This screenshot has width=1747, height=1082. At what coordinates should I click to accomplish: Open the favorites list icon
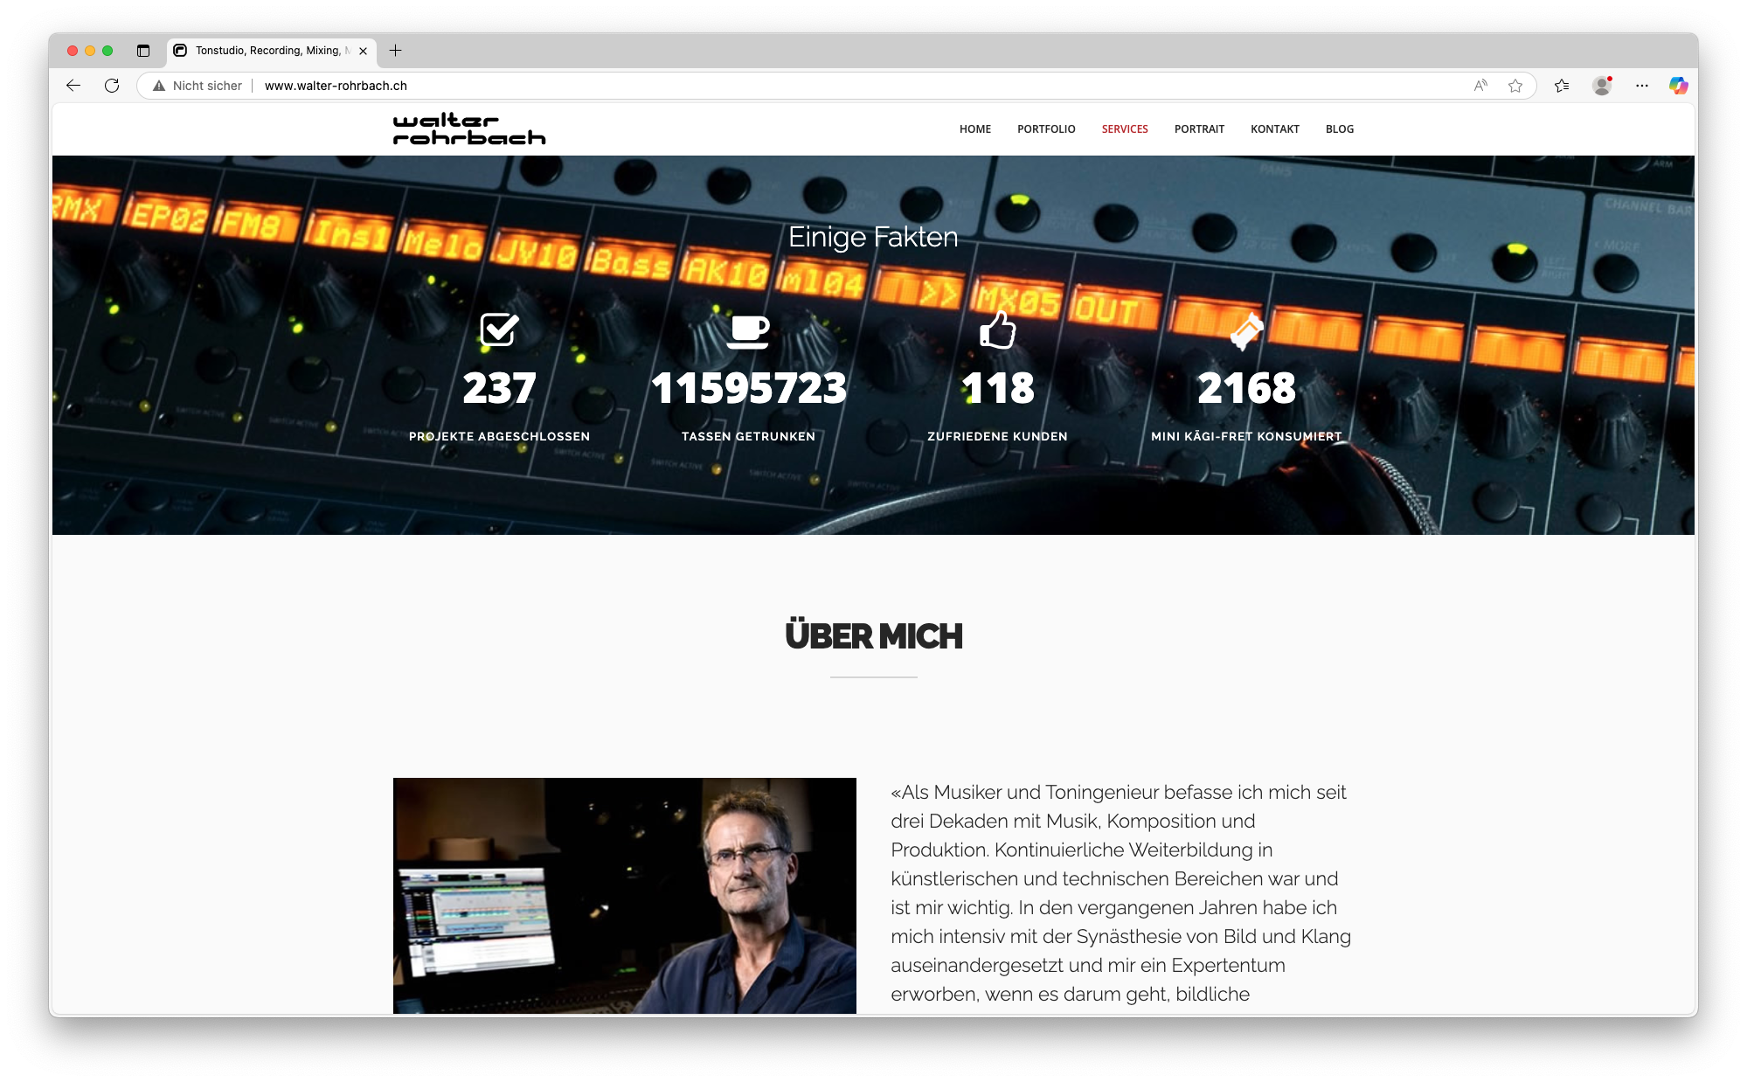[x=1562, y=86]
